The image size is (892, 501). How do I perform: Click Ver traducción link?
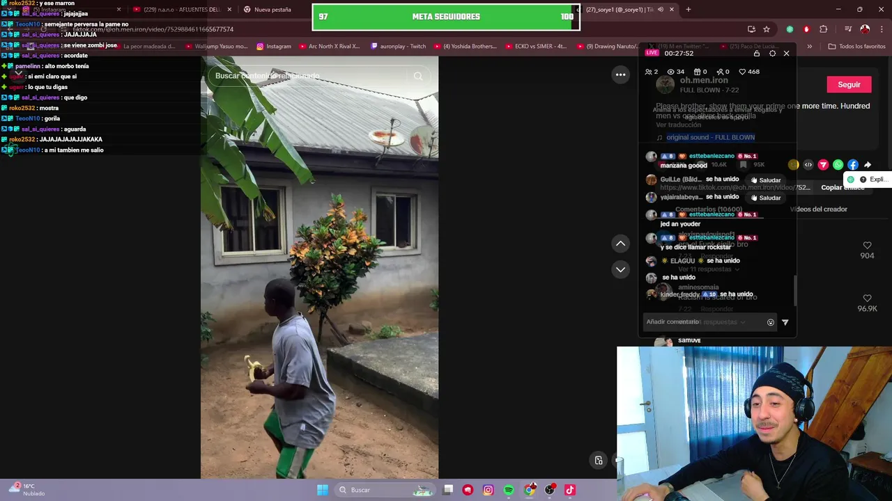coord(678,125)
